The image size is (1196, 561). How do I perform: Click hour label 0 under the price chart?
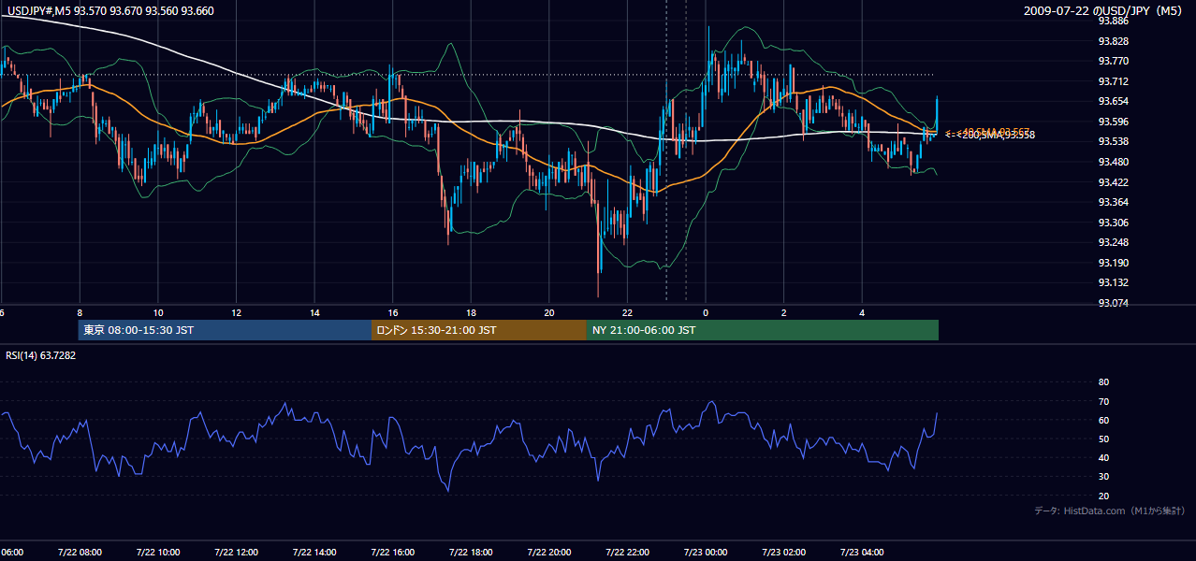(x=706, y=312)
